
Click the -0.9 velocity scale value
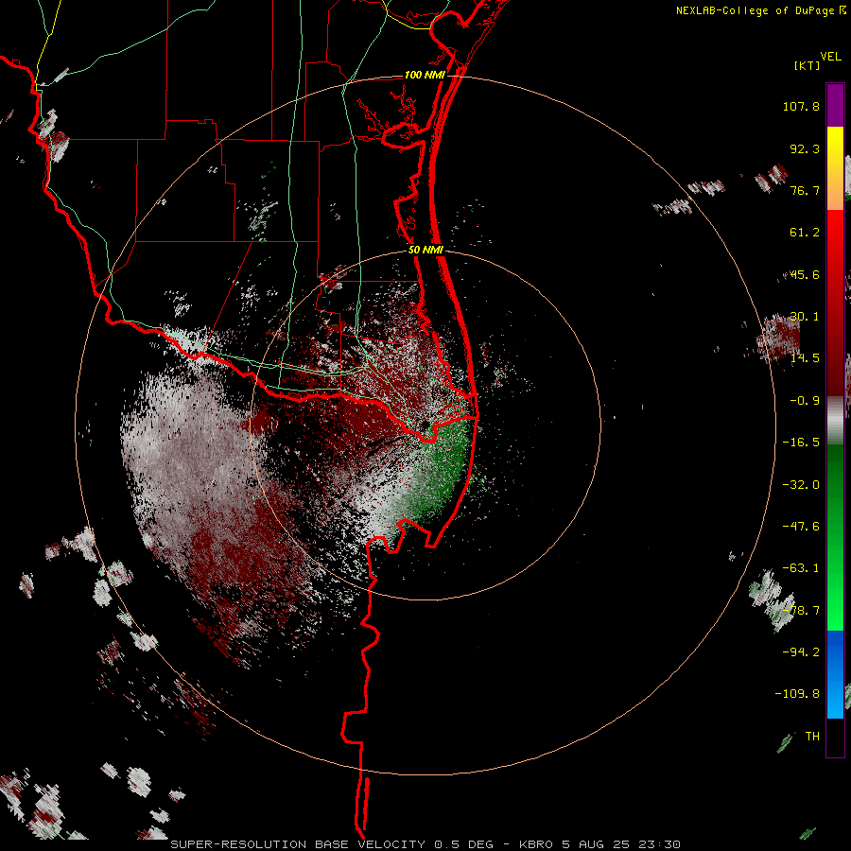pos(805,401)
